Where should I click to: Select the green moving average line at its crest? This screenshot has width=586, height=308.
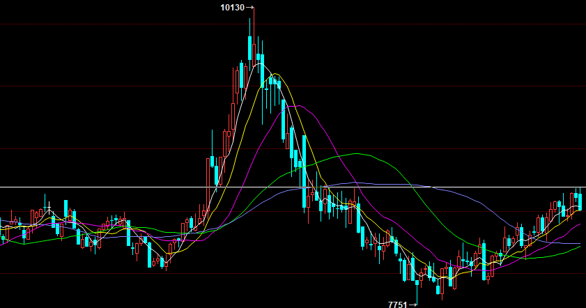[357, 153]
